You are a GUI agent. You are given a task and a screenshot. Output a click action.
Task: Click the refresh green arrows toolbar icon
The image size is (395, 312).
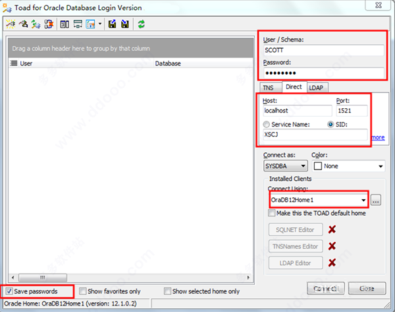(x=142, y=24)
